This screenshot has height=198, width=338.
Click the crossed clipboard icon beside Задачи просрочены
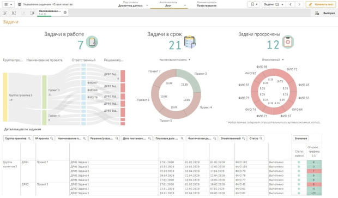(x=288, y=42)
